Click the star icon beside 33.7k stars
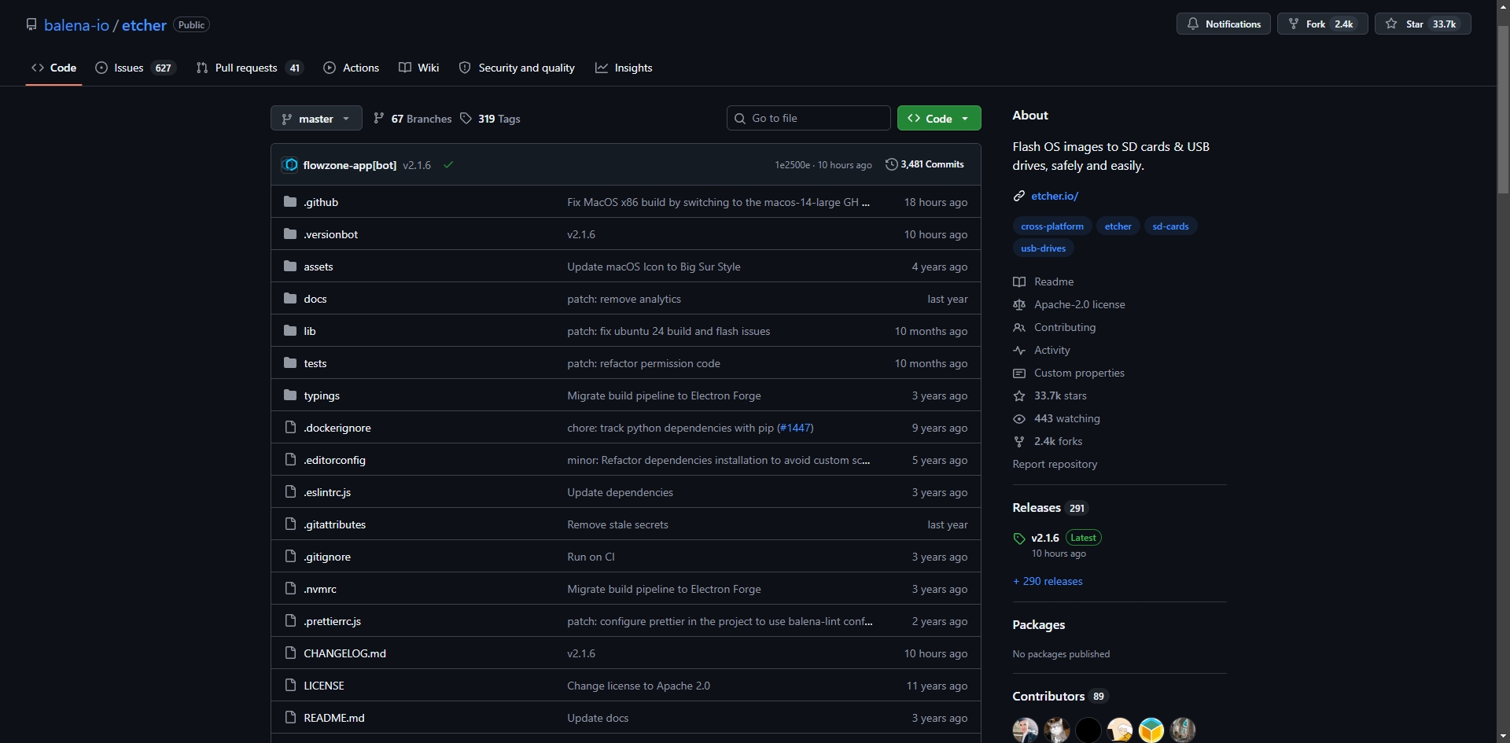 tap(1019, 395)
